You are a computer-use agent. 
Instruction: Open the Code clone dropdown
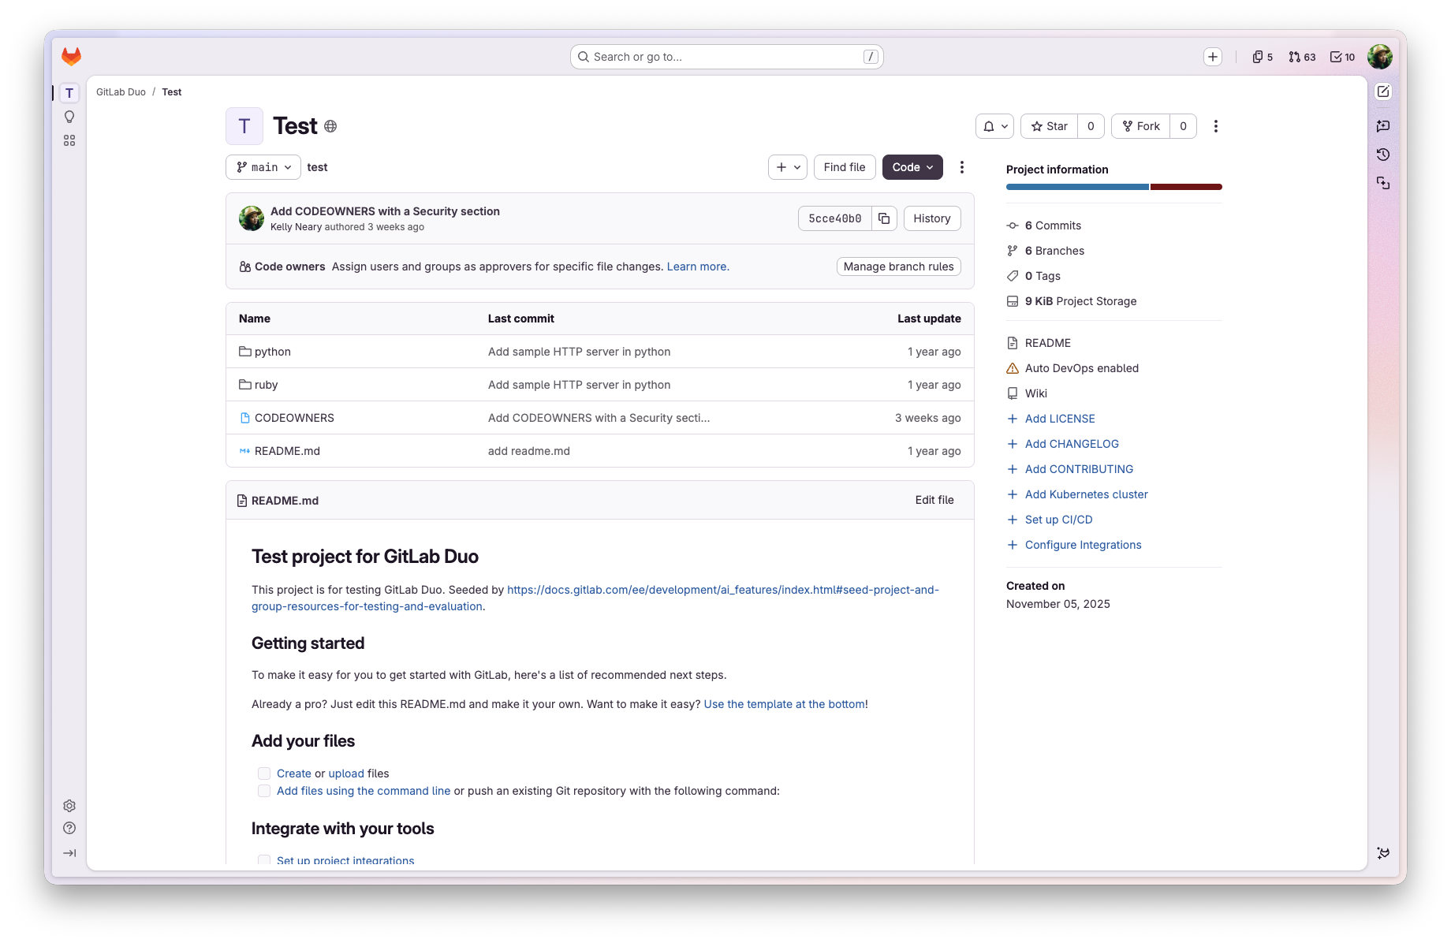coord(912,167)
